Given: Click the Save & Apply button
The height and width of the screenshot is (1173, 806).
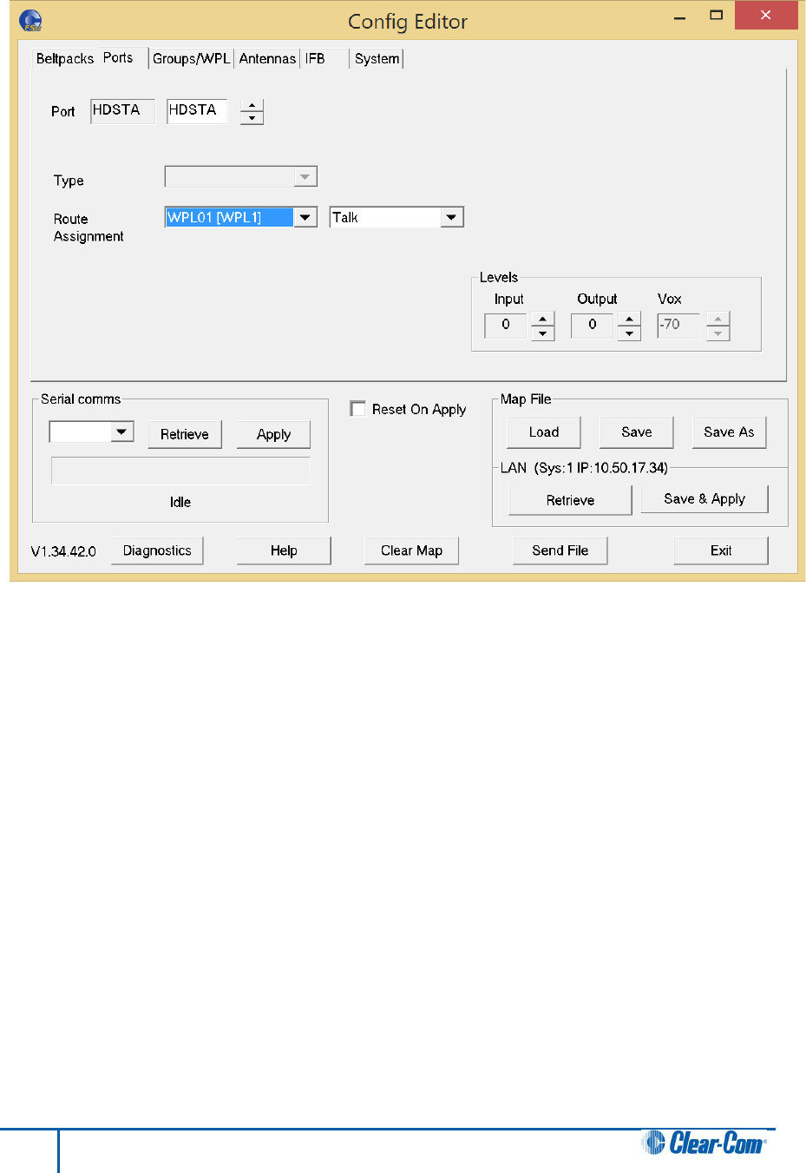Looking at the screenshot, I should [x=704, y=498].
